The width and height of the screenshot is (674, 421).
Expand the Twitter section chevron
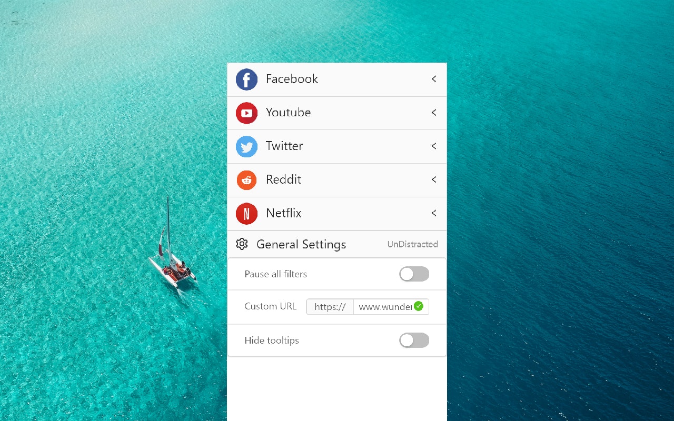434,146
